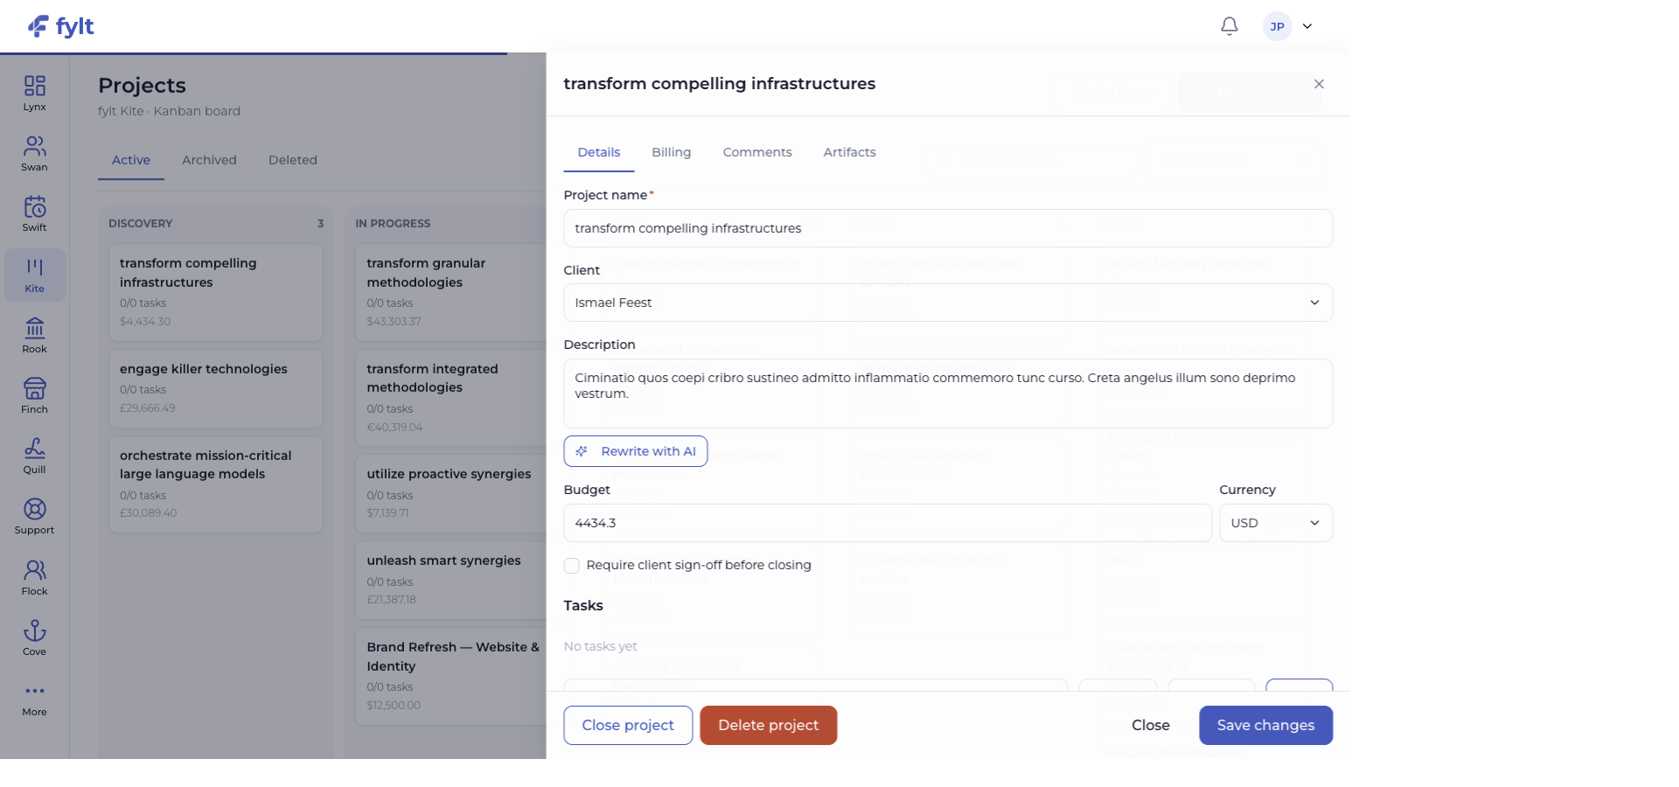1679x787 pixels.
Task: Switch to the Comments tab
Action: click(x=757, y=152)
